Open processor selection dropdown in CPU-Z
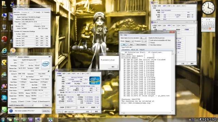Image resolution: width=218 pixels, height=122 pixels. coord(71,107)
